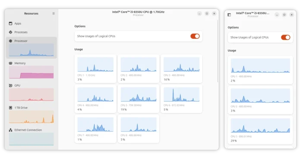Click the 1 TB Drive icon
Viewport: 302px width, 160px height.
pos(11,108)
